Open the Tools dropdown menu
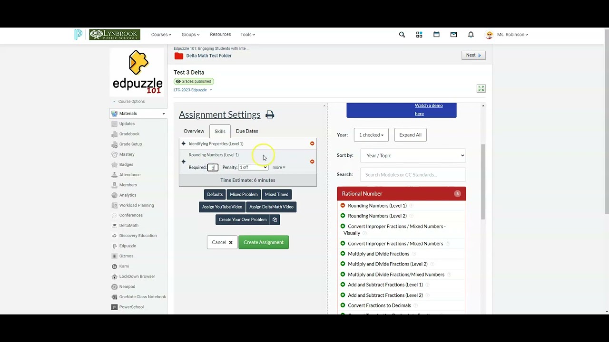Viewport: 609px width, 342px height. tap(247, 35)
